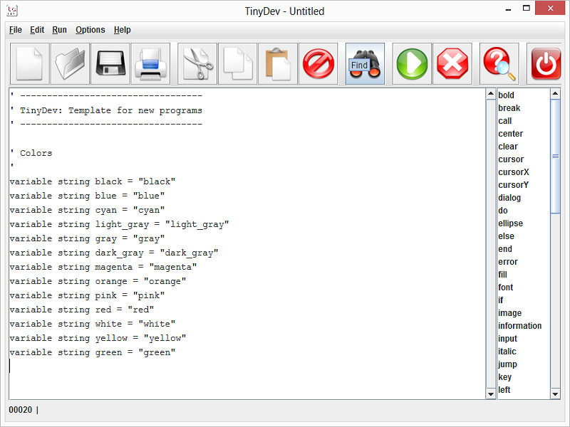Select 'information' in the keyword list
This screenshot has width=570, height=427.
519,326
